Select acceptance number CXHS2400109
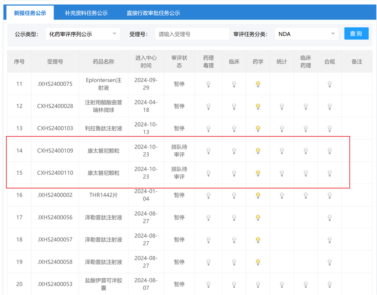Image resolution: width=377 pixels, height=295 pixels. [55, 150]
